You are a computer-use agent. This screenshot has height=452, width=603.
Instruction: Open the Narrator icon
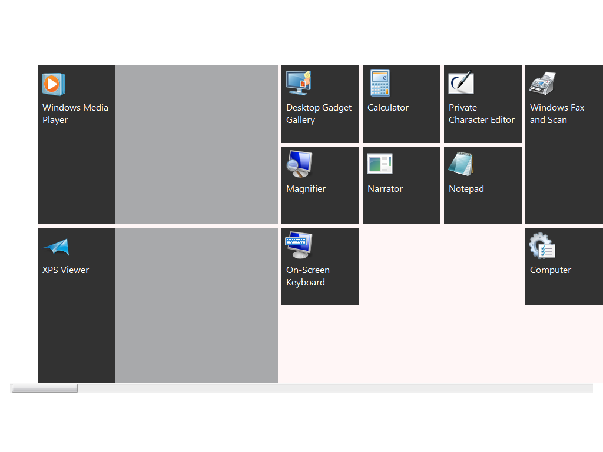[380, 164]
